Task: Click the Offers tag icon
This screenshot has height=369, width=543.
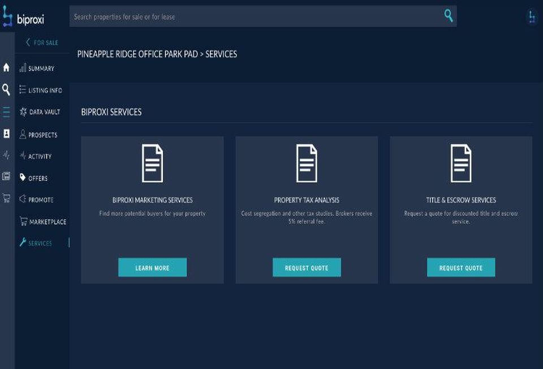Action: tap(23, 177)
